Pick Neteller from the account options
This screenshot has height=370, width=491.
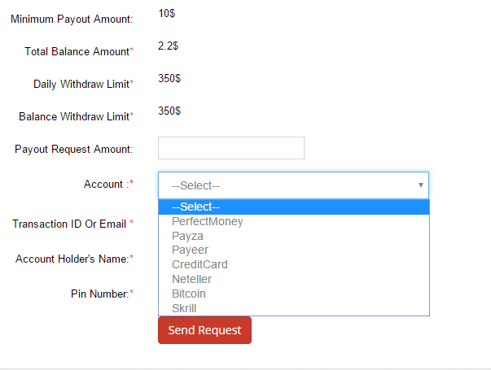[193, 279]
